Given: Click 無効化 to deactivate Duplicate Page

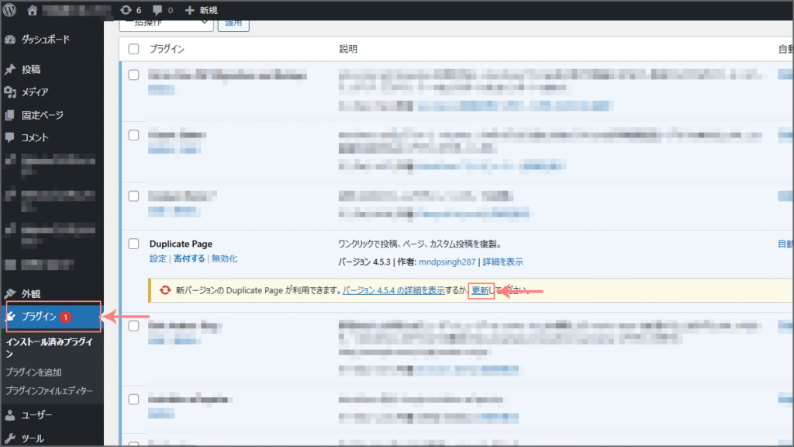Looking at the screenshot, I should (x=224, y=258).
